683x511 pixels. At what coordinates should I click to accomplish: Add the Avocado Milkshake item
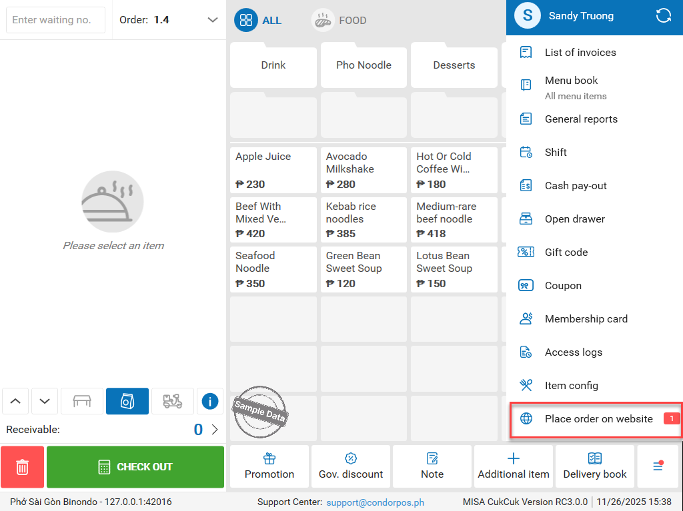364,170
